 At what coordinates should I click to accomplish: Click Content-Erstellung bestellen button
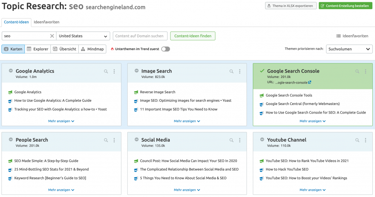[345, 6]
